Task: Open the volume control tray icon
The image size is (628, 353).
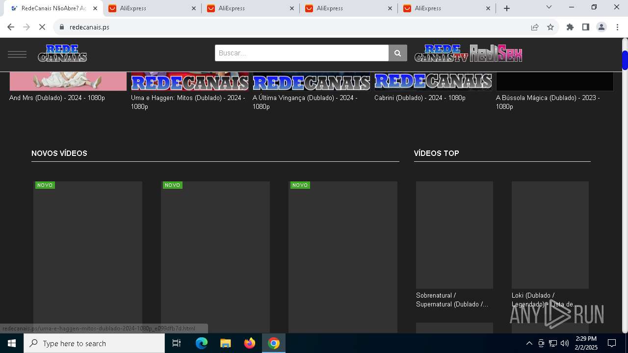Action: click(564, 343)
